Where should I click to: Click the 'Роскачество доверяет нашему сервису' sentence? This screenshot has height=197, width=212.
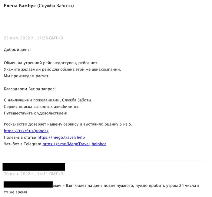click(68, 124)
